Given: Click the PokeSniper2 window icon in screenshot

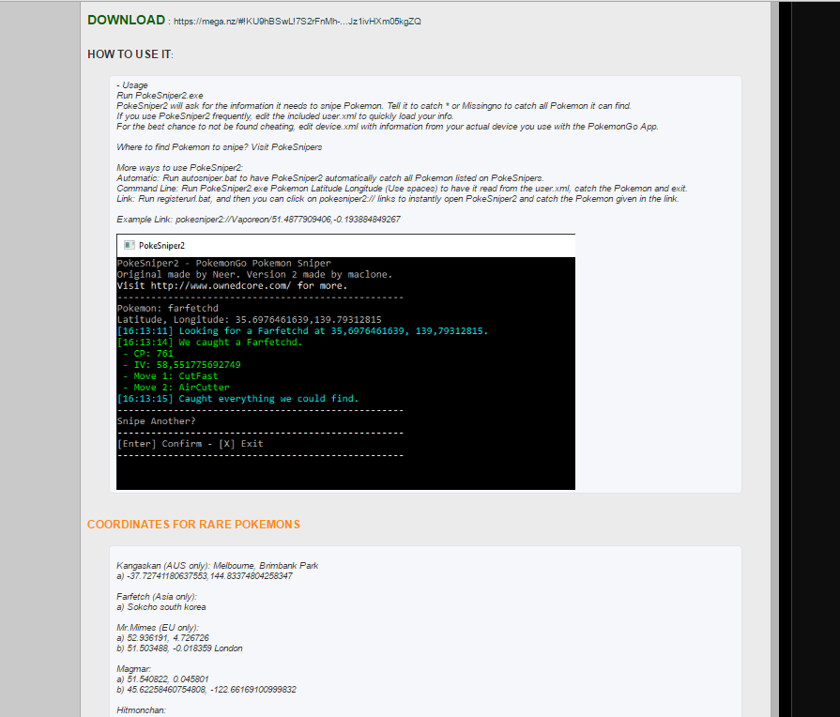Looking at the screenshot, I should [x=130, y=245].
